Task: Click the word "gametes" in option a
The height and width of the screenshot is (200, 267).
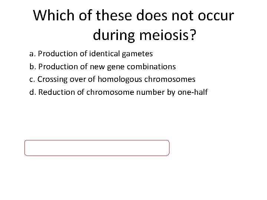Action: (139, 54)
